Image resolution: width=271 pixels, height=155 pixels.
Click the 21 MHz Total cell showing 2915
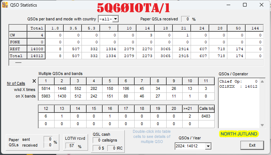click(x=182, y=56)
